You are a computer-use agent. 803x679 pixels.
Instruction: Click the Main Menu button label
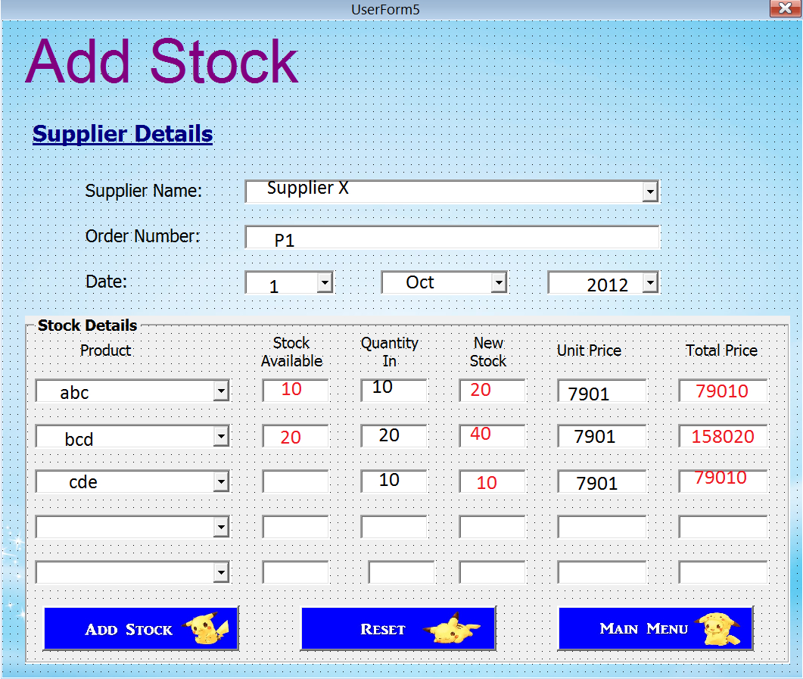click(643, 629)
